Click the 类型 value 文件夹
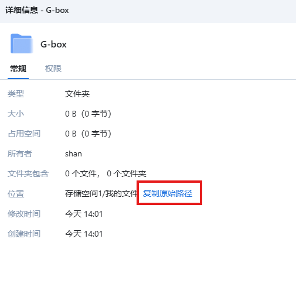The width and height of the screenshot is (296, 290). 77,94
